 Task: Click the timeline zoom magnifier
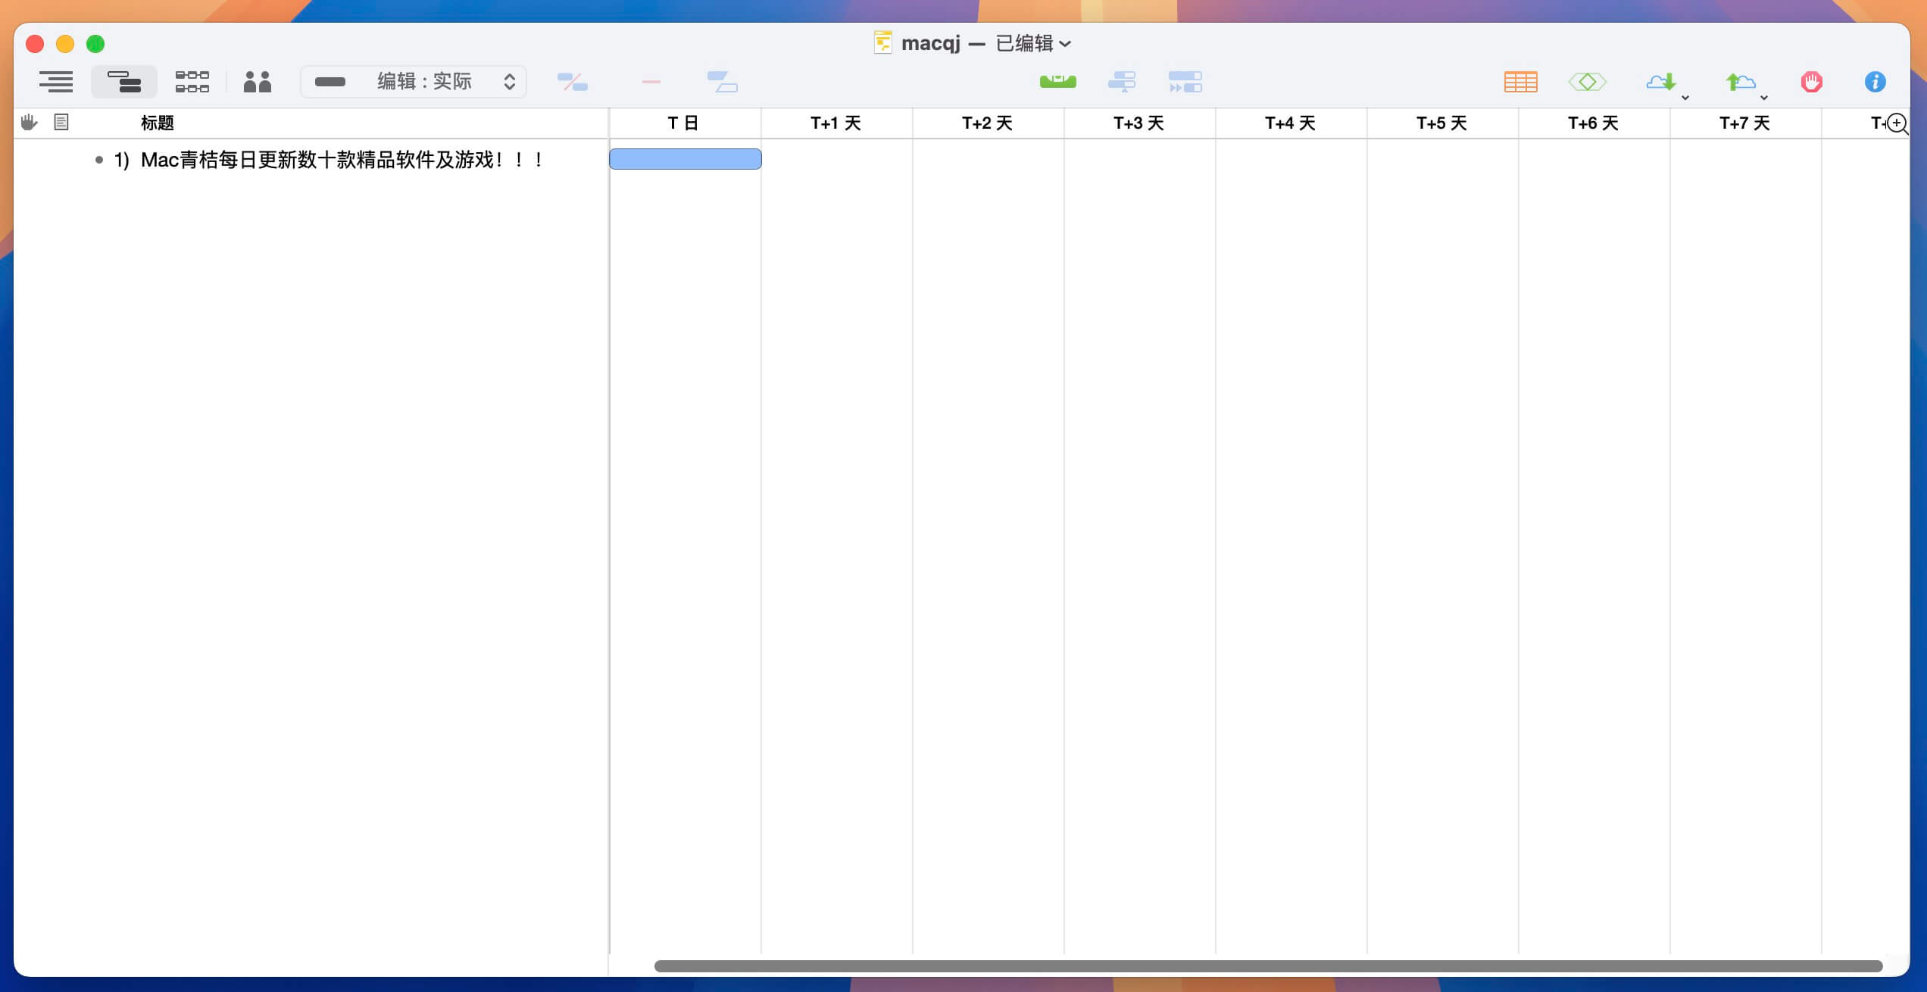tap(1897, 123)
